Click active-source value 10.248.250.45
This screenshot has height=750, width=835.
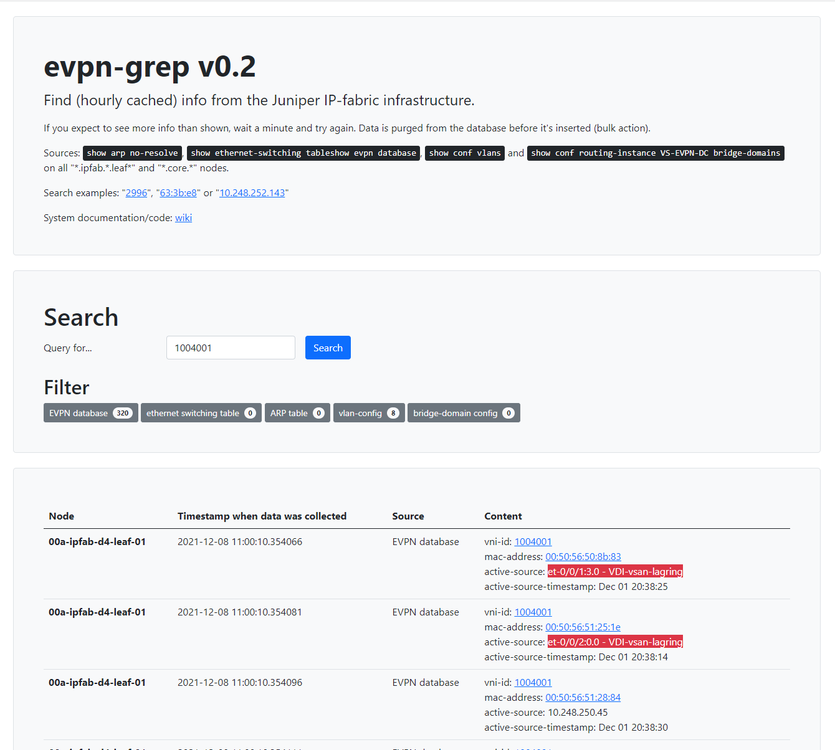click(x=578, y=713)
